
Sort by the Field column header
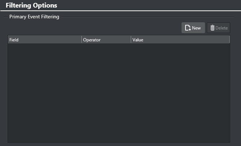click(x=14, y=40)
